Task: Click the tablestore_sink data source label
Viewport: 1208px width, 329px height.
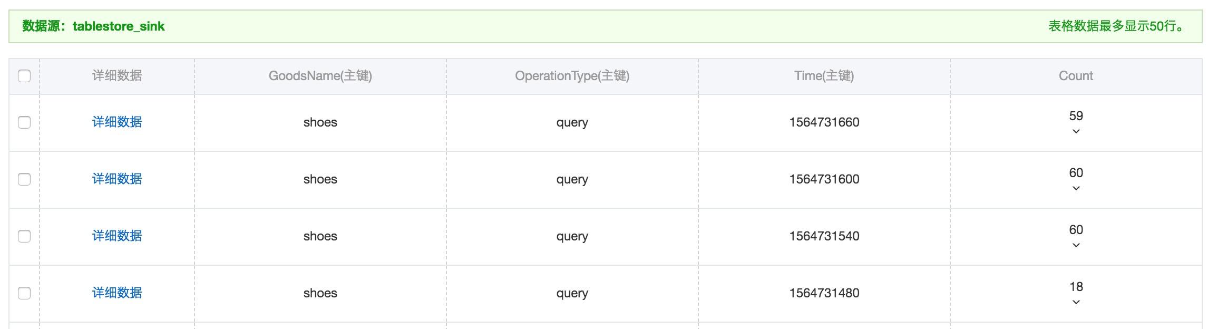Action: (x=118, y=26)
